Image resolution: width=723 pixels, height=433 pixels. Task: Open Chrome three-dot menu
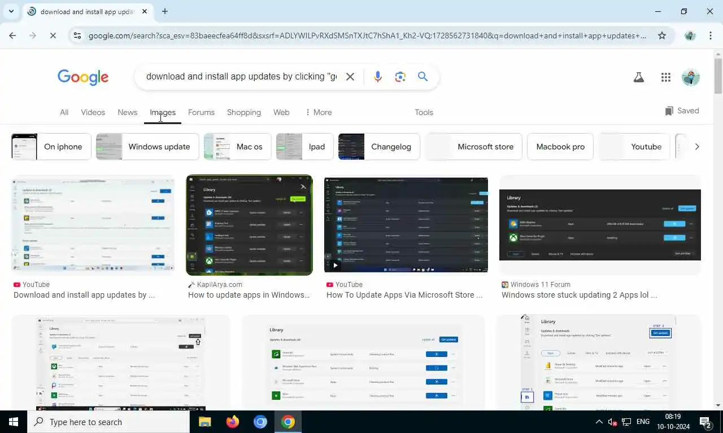click(711, 36)
